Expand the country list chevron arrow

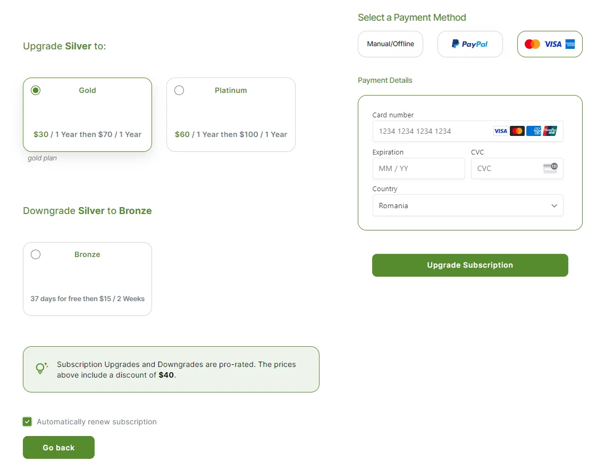[554, 206]
